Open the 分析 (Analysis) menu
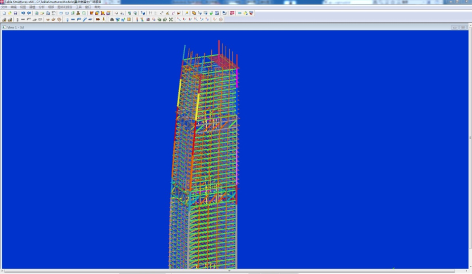472x274 pixels. [x=42, y=7]
